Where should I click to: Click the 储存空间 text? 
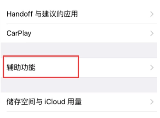21,102
